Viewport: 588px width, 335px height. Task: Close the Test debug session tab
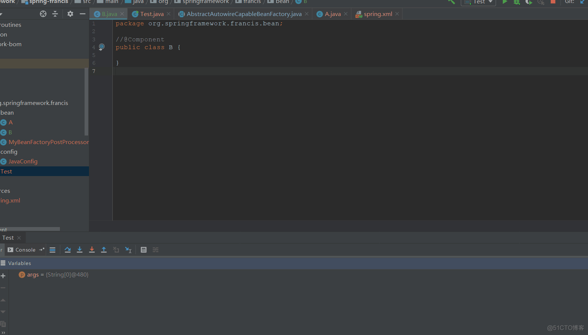click(19, 238)
